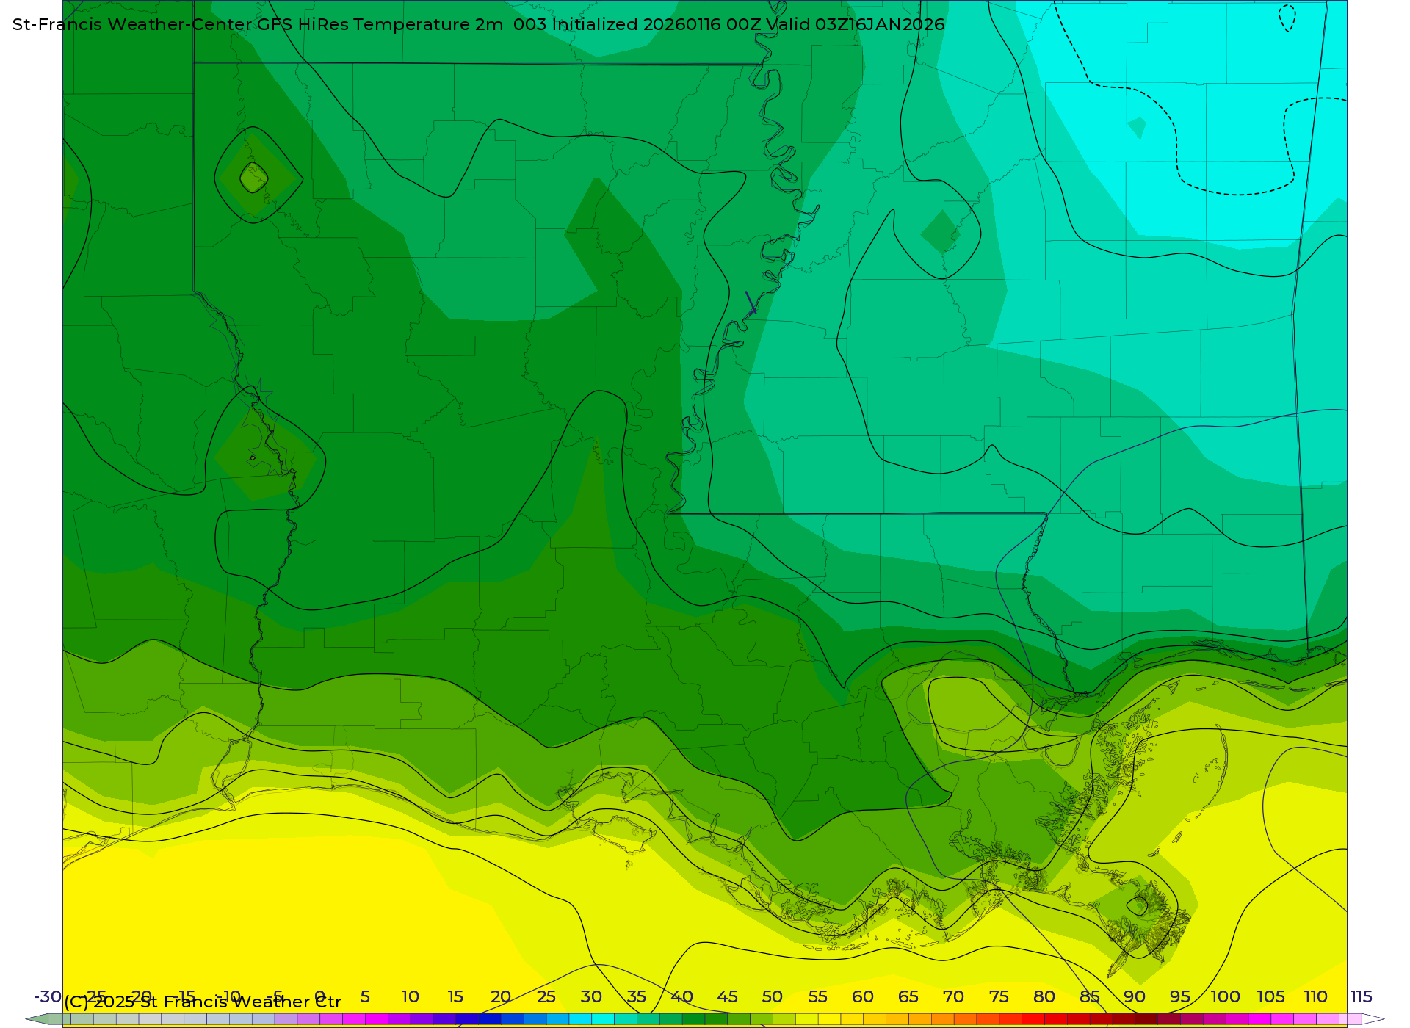Pick the orange swatch below 70
1410x1028 pixels.
[943, 1019]
